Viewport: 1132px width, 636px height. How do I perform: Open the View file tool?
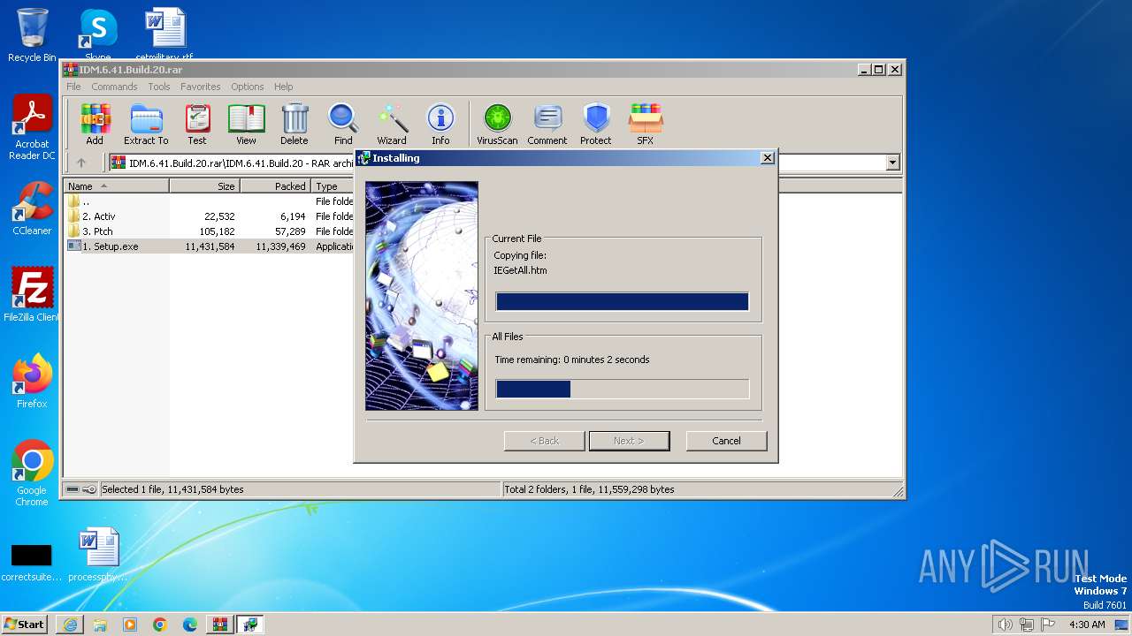246,124
